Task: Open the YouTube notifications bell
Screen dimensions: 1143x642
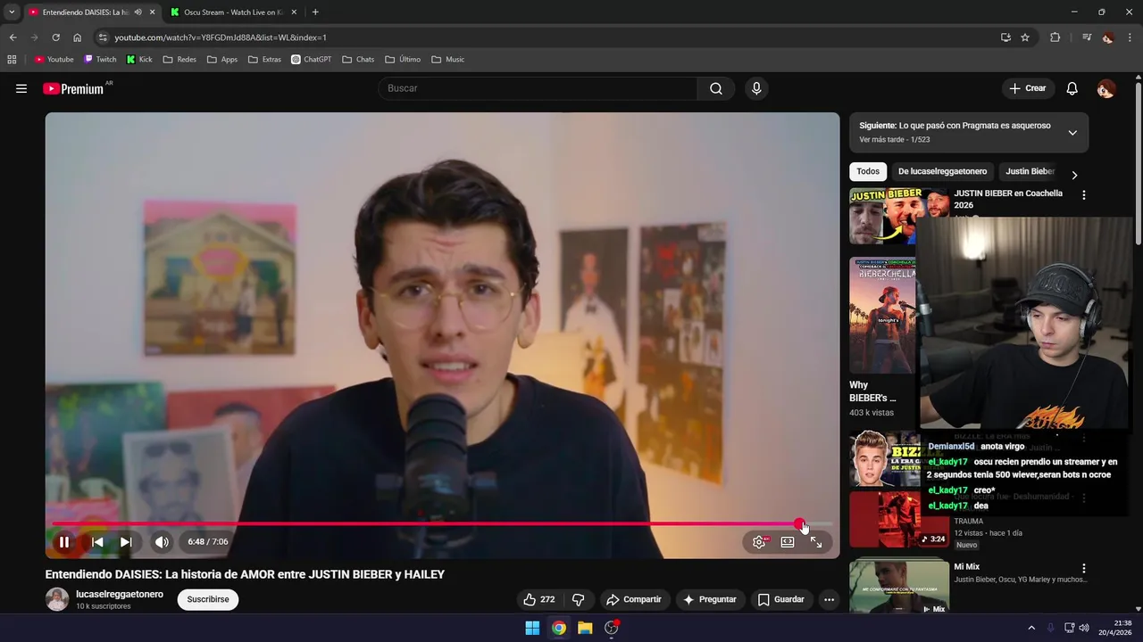Action: click(x=1072, y=88)
